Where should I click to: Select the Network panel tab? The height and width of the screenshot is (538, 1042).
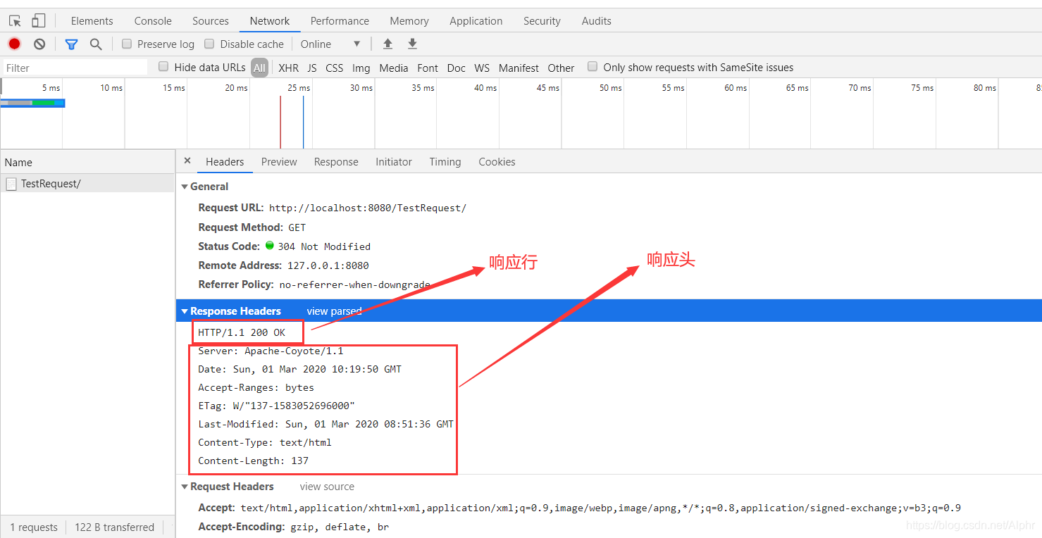(x=270, y=21)
